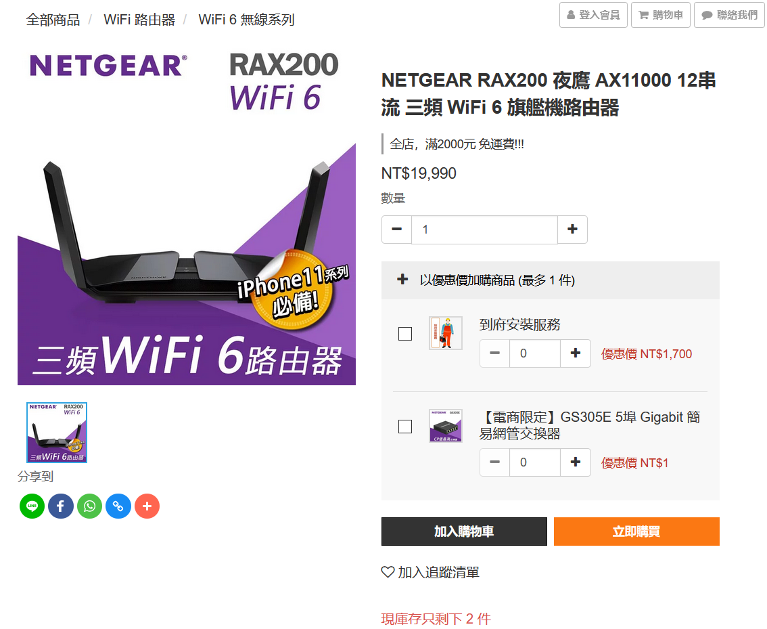Click 立即購買 orange button

coord(636,531)
